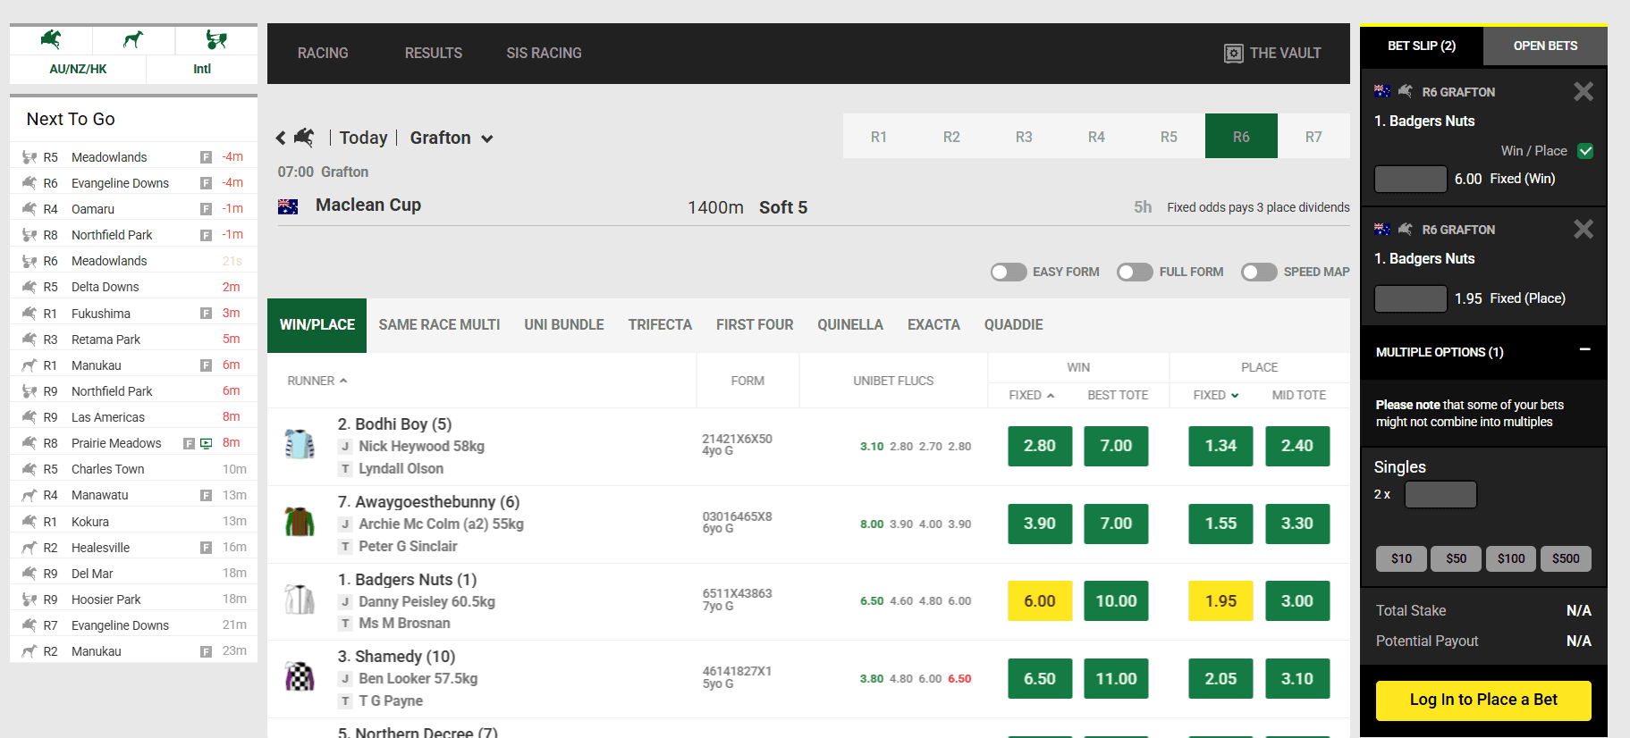Sort by Place Fixed column
The width and height of the screenshot is (1630, 738).
(1216, 395)
